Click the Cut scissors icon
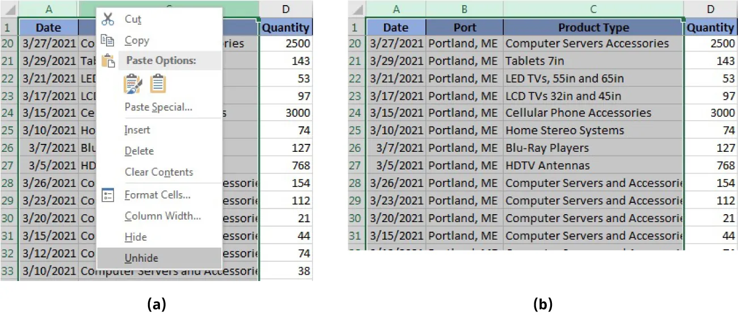 [108, 19]
